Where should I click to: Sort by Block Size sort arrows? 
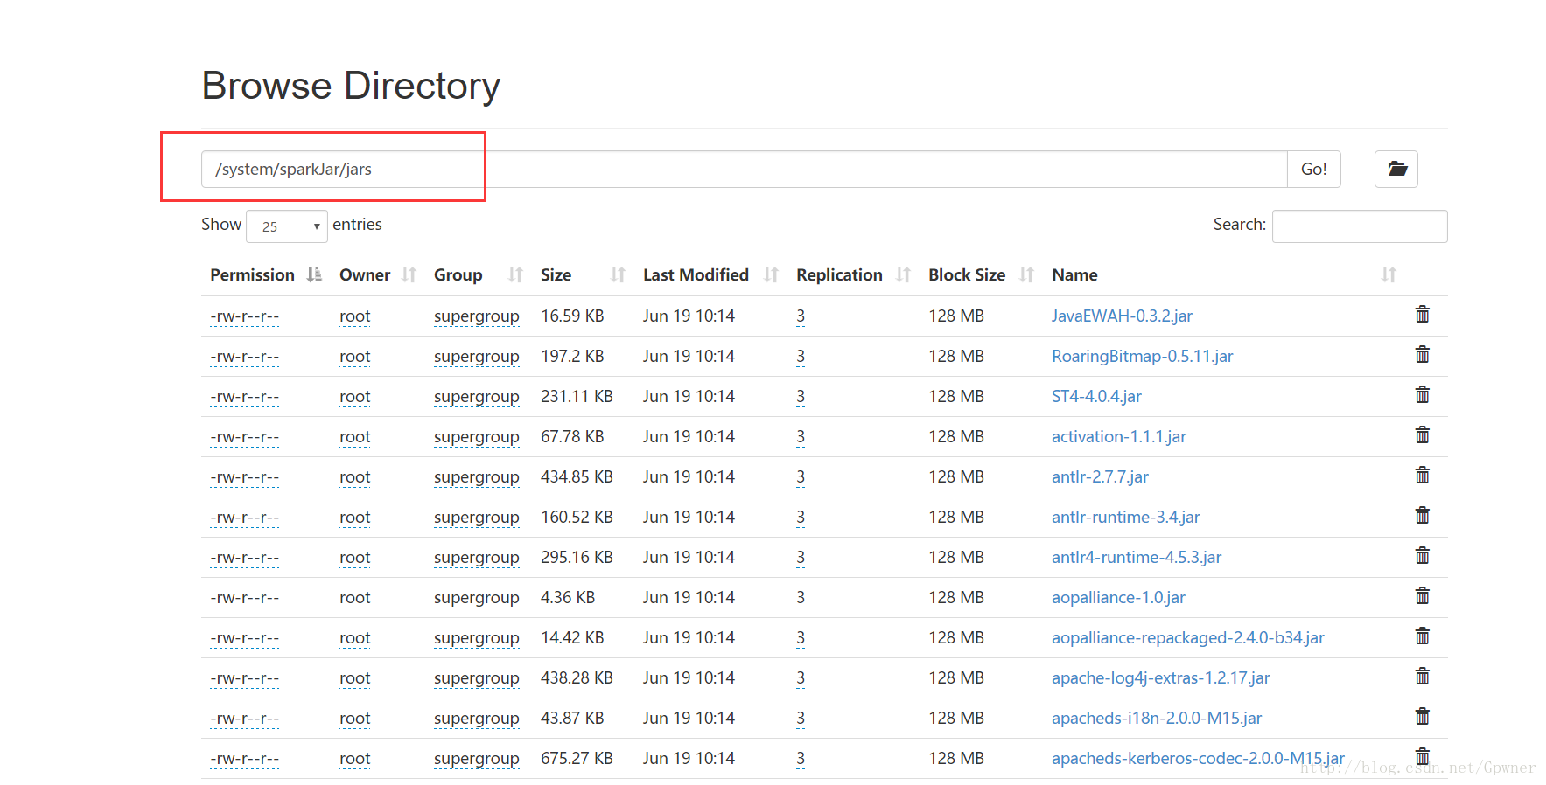tap(1026, 274)
